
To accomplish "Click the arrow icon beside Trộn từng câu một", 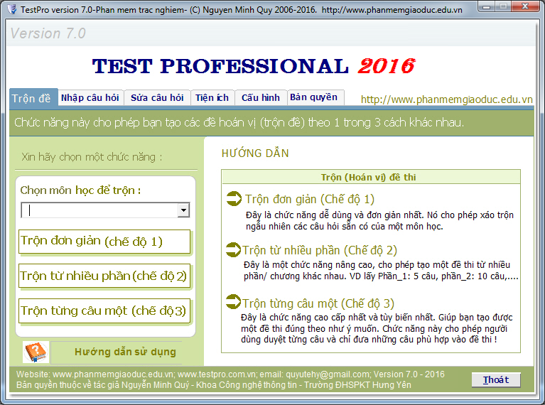I will tap(233, 301).
